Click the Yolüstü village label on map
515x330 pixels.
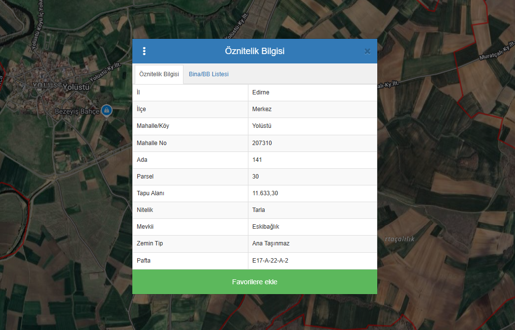pos(76,87)
